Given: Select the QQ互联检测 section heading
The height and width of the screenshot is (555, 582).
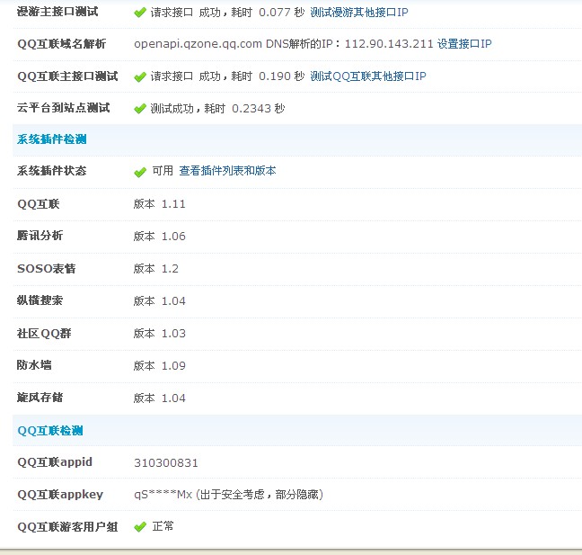Looking at the screenshot, I should (50, 431).
